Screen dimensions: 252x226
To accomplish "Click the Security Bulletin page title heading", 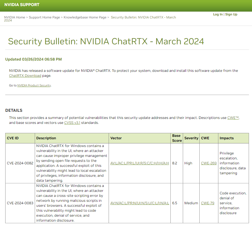I will (106, 42).
